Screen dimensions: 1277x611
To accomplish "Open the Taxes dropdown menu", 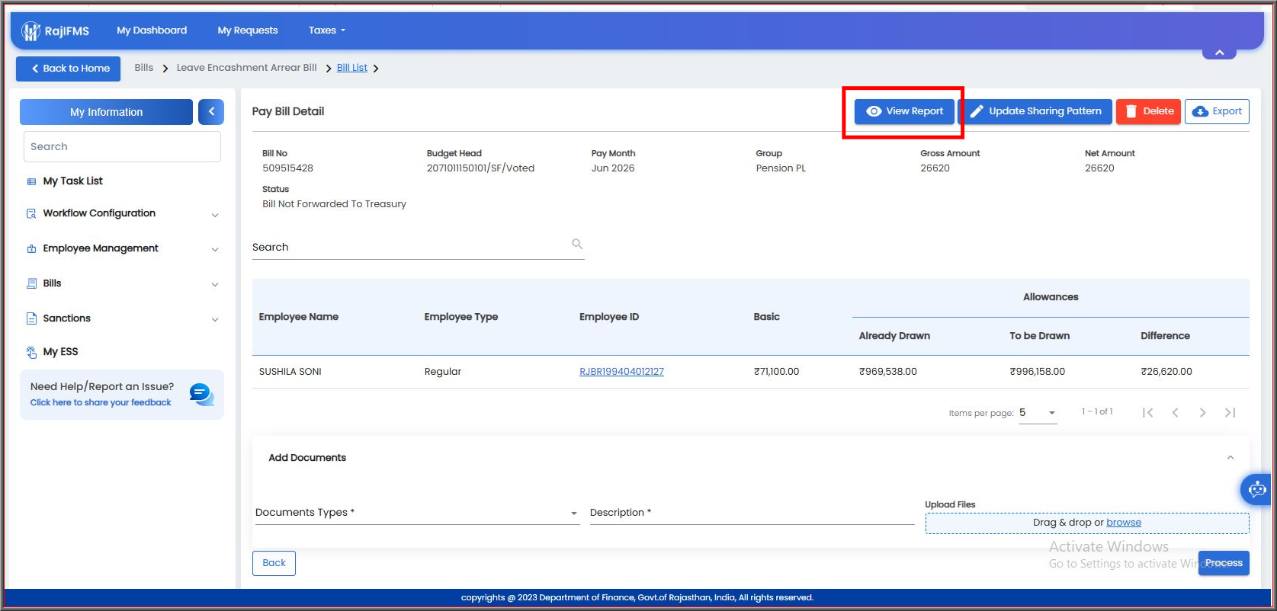I will 327,30.
